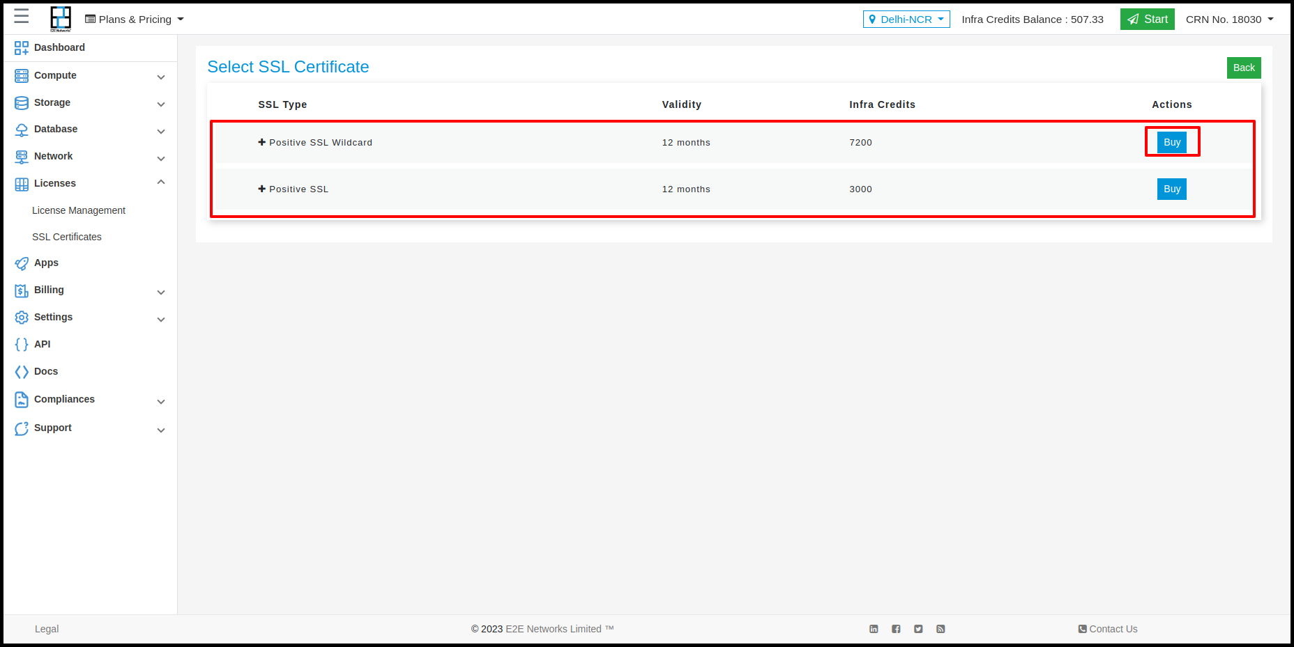Image resolution: width=1294 pixels, height=647 pixels.
Task: Buy the Positive SSL certificate
Action: (x=1172, y=189)
